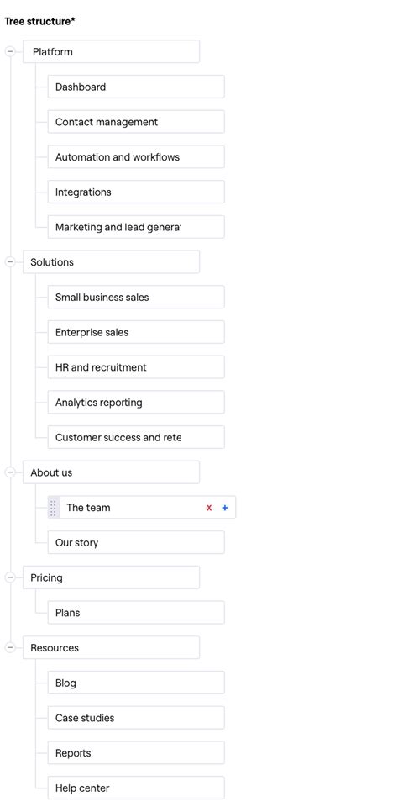Click the drag handle on The team
Viewport: 398px width, 812px height.
(x=53, y=508)
